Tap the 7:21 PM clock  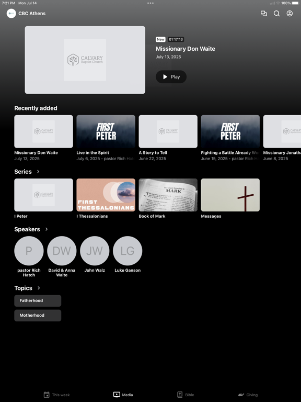tap(8, 3)
